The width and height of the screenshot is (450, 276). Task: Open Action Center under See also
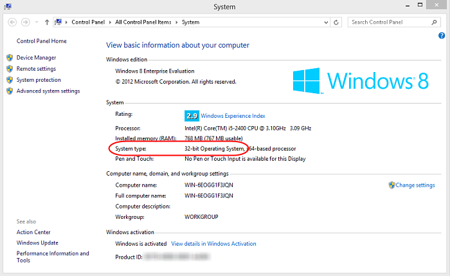(33, 232)
